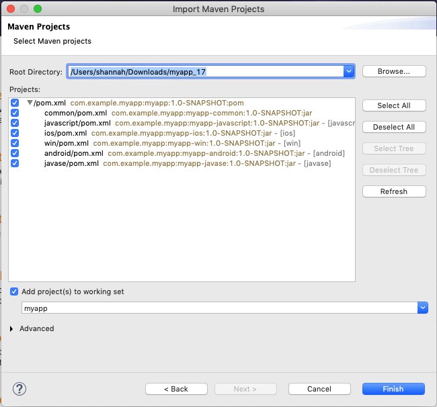The image size is (437, 407).
Task: Click the Browse... button
Action: (x=394, y=71)
